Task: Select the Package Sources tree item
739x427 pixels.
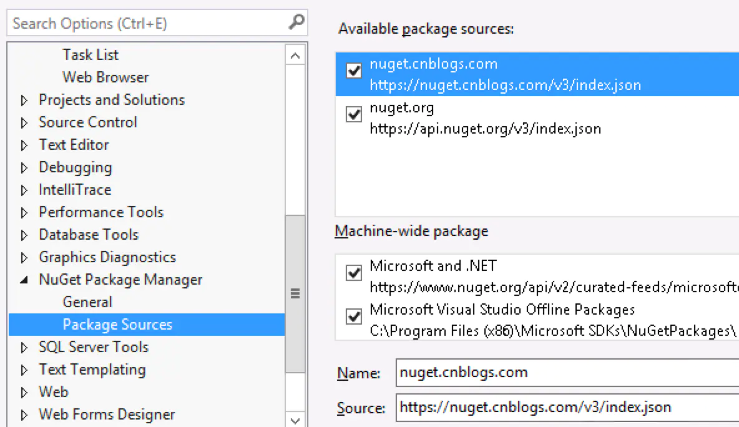Action: (147, 325)
